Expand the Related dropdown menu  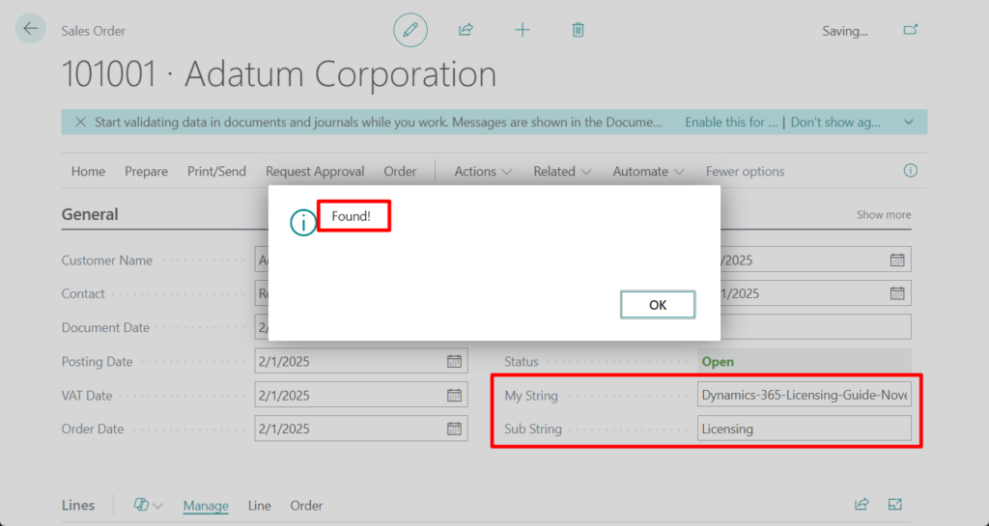click(562, 172)
